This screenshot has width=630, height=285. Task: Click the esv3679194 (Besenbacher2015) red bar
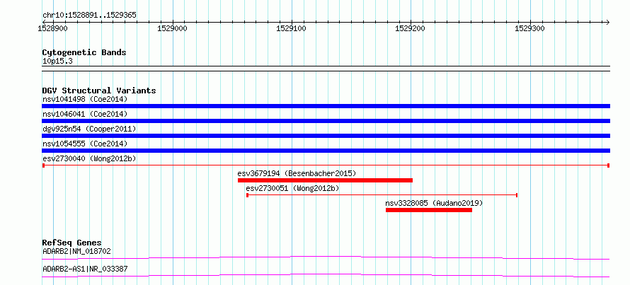(325, 180)
